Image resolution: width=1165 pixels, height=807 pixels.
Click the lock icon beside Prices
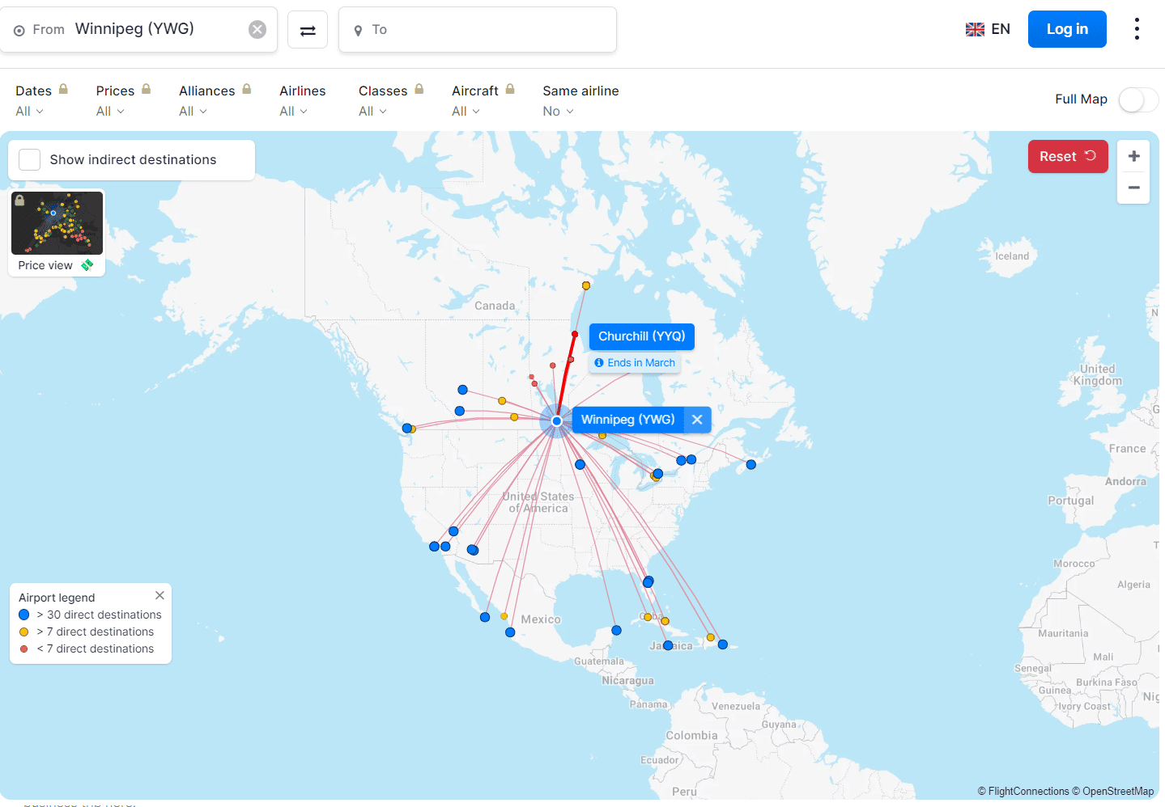[x=146, y=89]
